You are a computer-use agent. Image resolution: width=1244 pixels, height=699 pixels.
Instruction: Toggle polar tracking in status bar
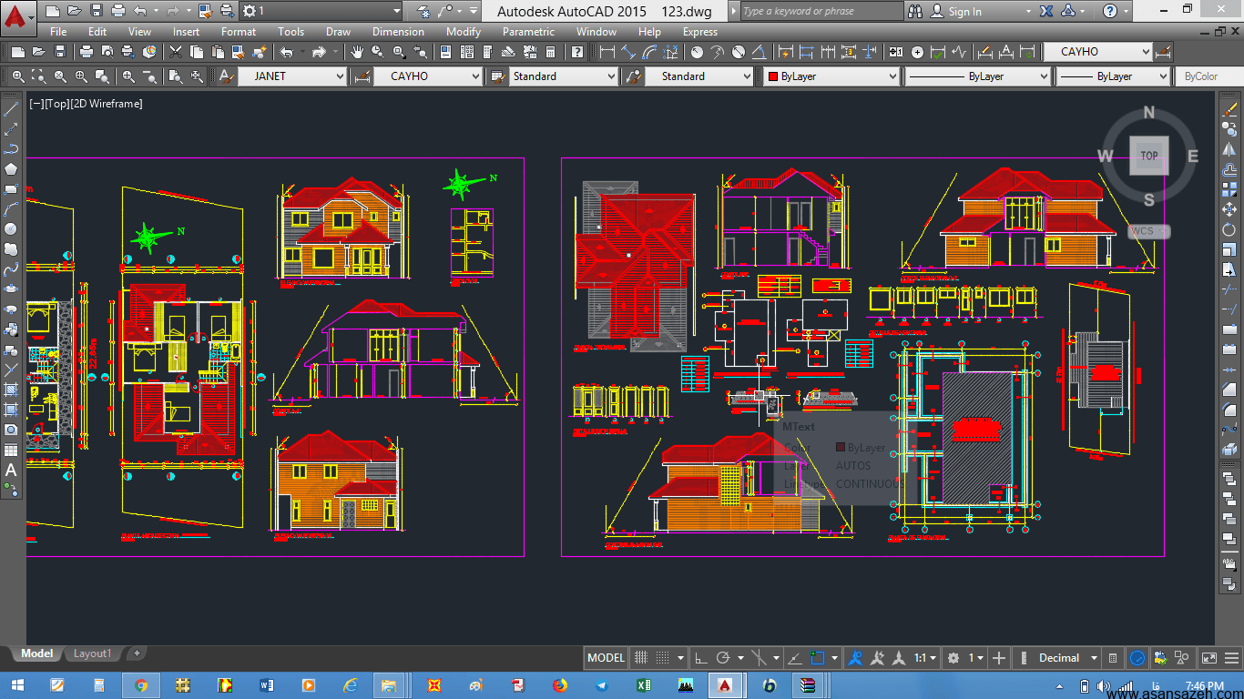click(723, 657)
